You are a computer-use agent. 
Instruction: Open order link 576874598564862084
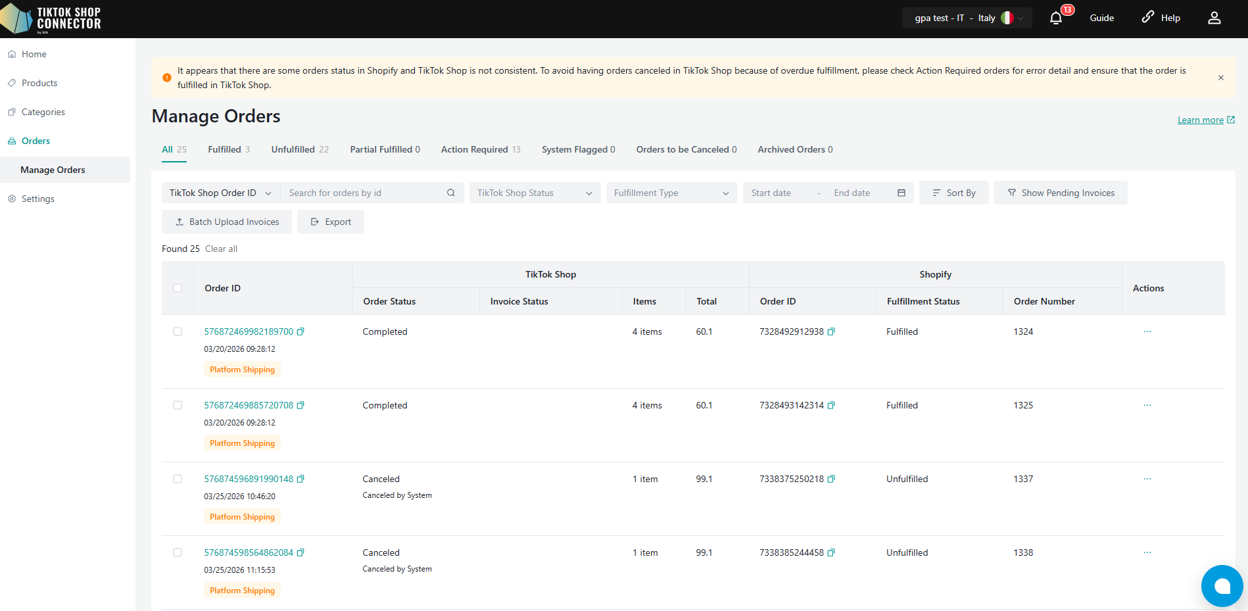click(x=249, y=552)
